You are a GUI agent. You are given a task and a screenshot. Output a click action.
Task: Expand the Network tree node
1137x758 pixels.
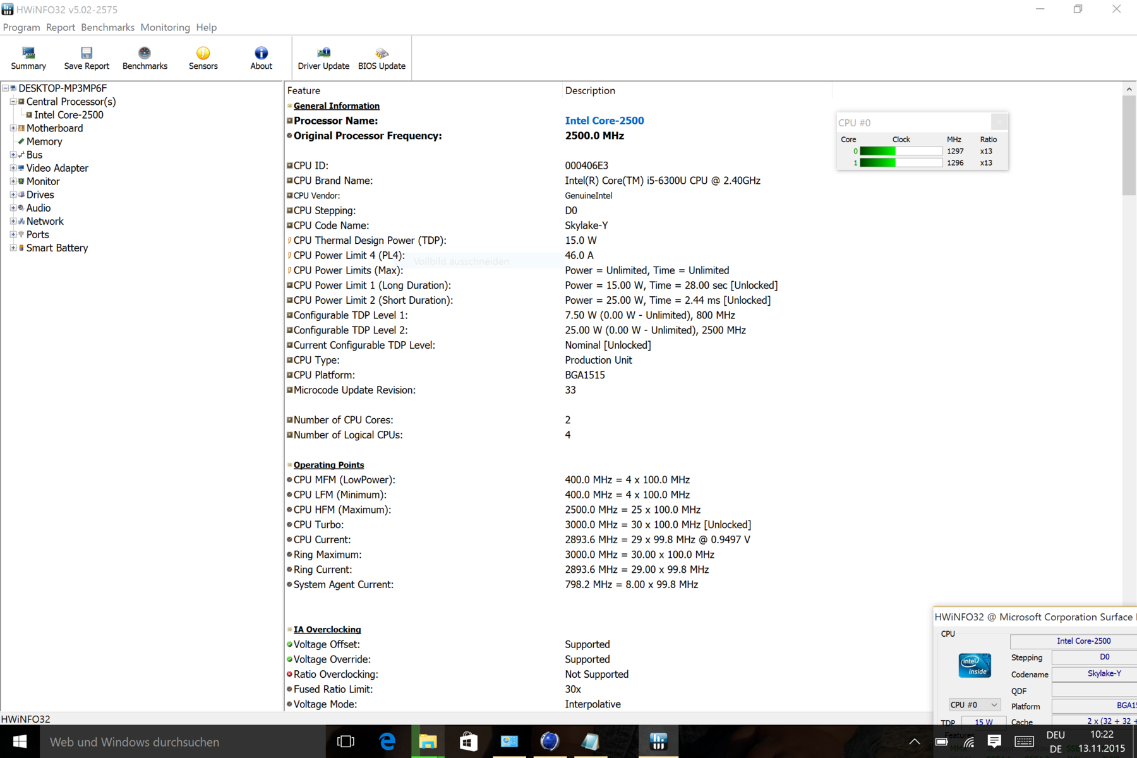tap(13, 221)
